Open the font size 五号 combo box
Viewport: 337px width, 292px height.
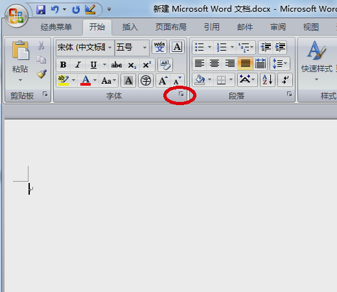(132, 47)
